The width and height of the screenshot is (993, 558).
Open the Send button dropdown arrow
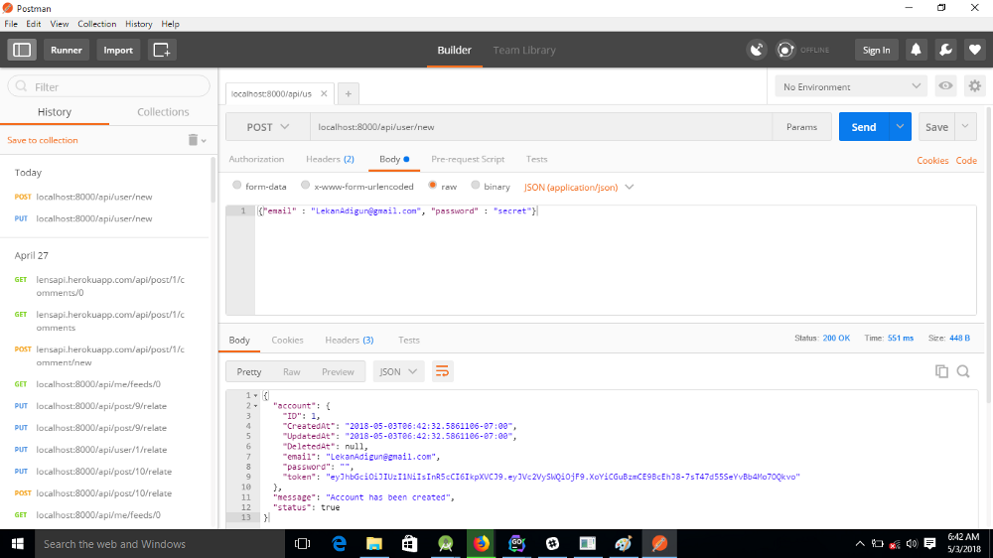[x=900, y=127]
